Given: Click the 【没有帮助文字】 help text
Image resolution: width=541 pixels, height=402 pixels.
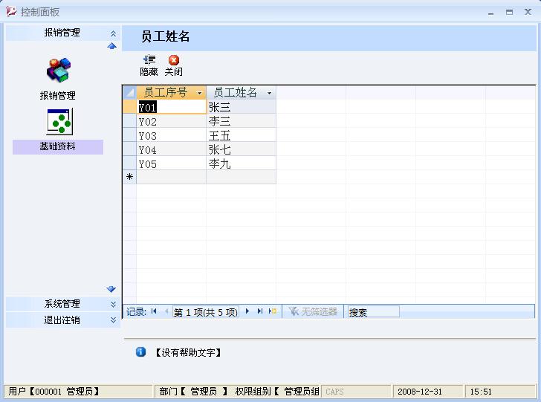Looking at the screenshot, I should [188, 352].
